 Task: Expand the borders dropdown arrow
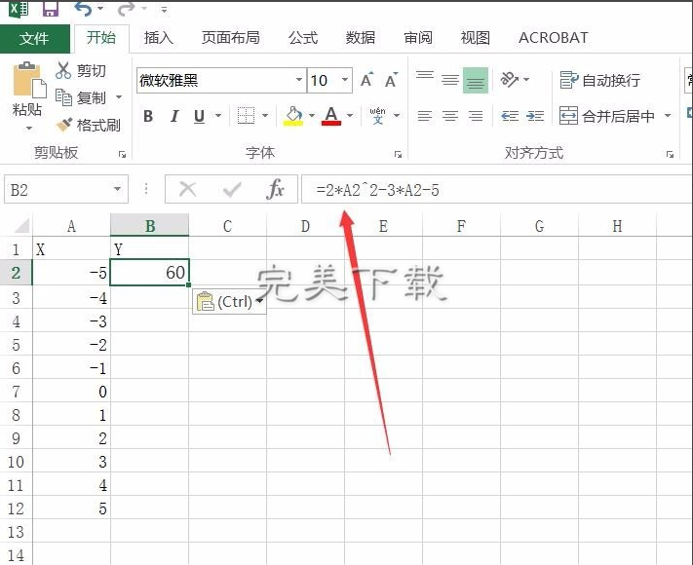click(x=265, y=116)
